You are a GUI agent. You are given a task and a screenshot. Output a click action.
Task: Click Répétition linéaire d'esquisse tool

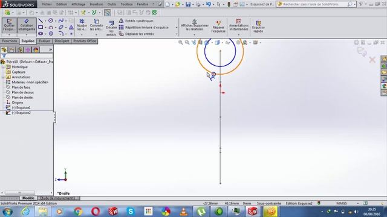pos(144,27)
